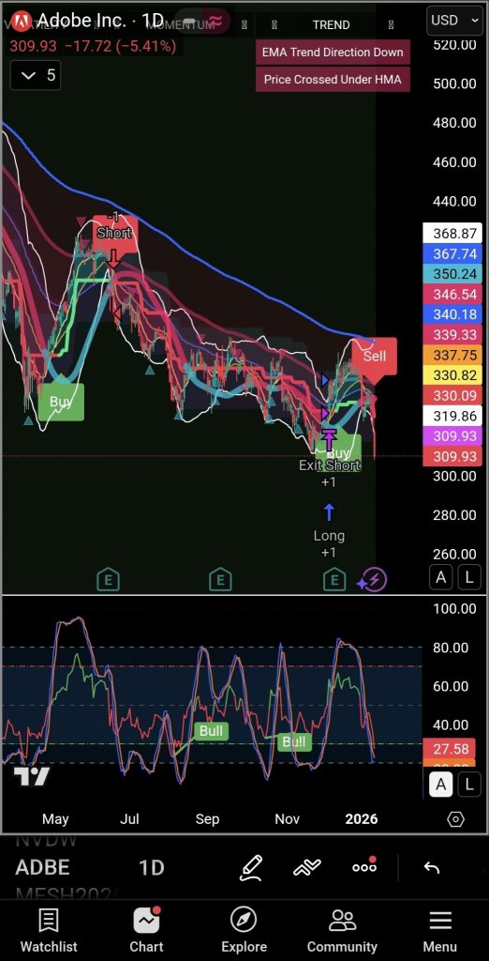
Task: Undo with the back arrow icon
Action: 432,867
